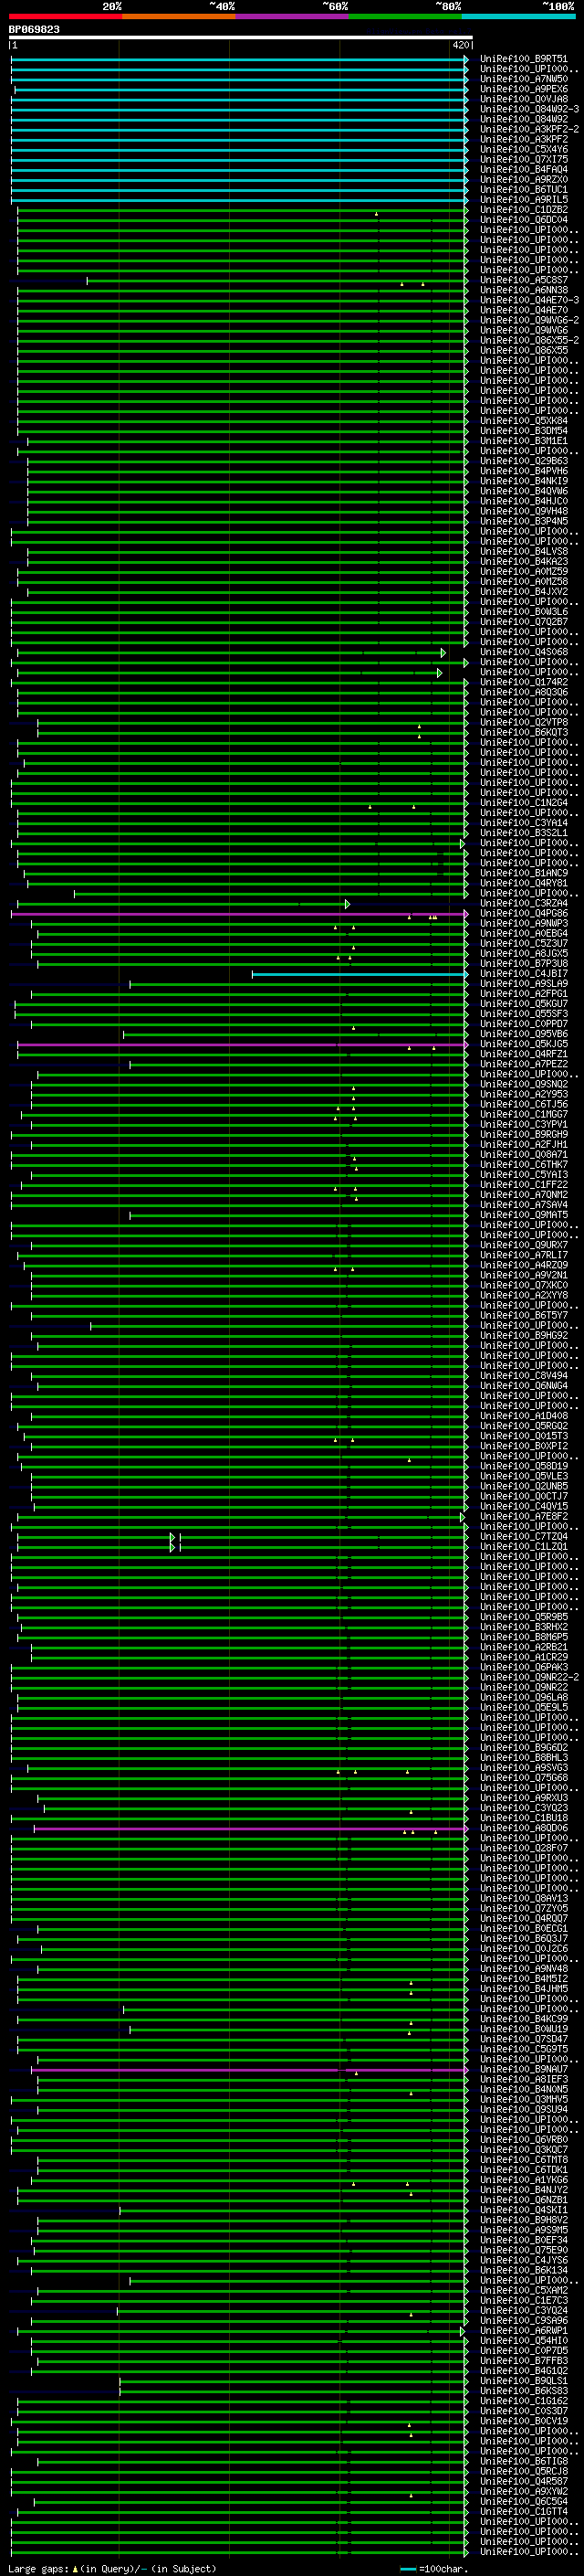
Task: Select hit label UniRef100_Q2VTP8
Action: point(523,723)
